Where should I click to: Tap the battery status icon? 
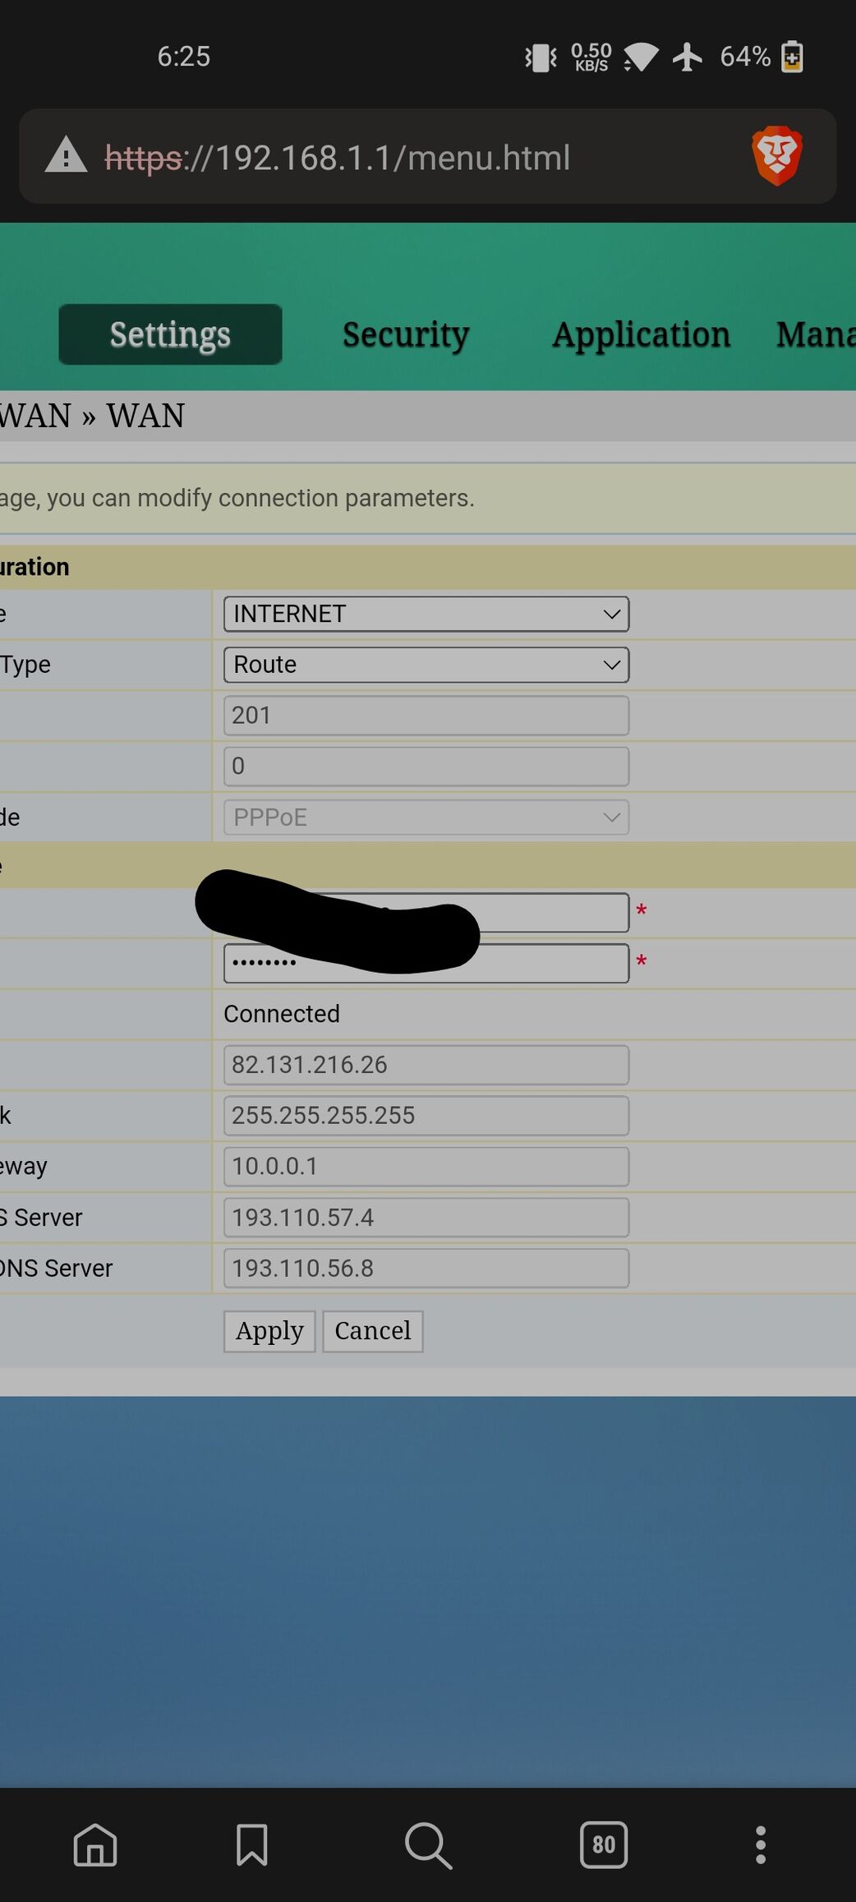pos(792,57)
